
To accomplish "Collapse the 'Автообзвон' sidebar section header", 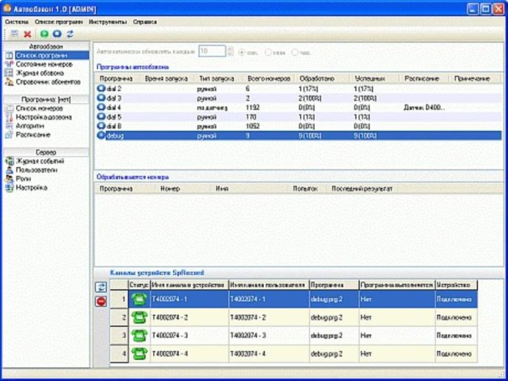I will 45,46.
